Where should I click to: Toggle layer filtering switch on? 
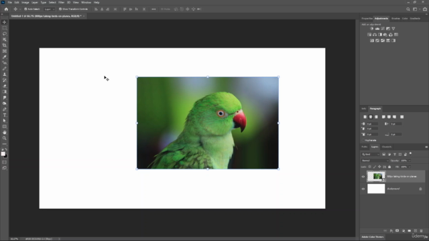click(410, 153)
